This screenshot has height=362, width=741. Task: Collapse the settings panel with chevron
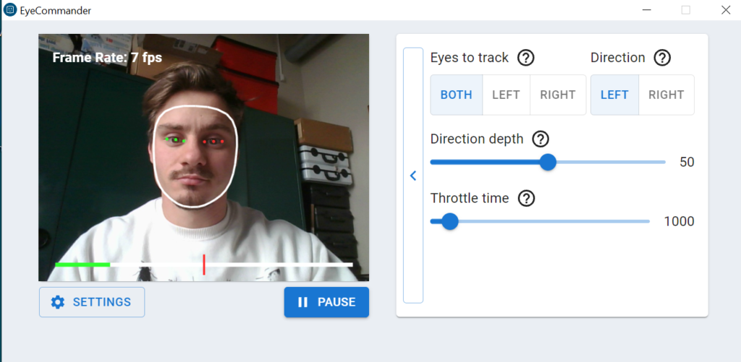tap(413, 176)
